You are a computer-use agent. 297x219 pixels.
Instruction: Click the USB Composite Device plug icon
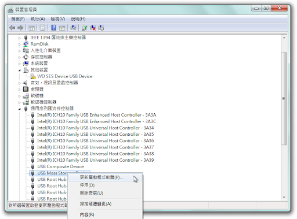pos(33,166)
